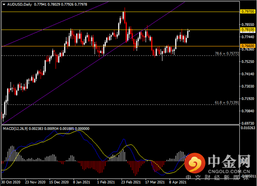
Task: Select the 78.6 = 0.75772 Fibonacci label
Action: point(227,54)
